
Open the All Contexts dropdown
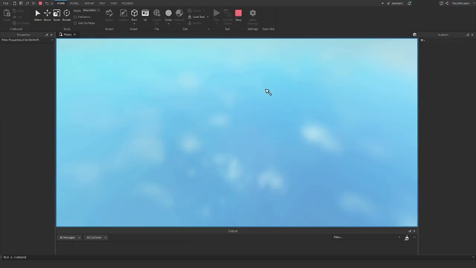click(x=96, y=237)
